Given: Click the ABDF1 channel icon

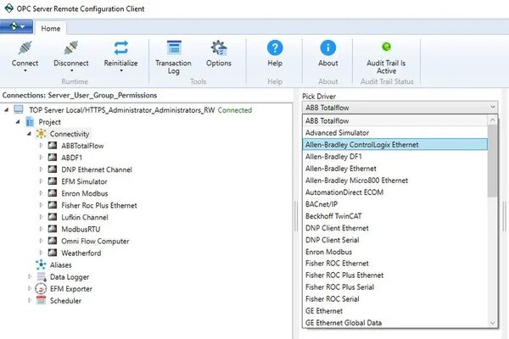Looking at the screenshot, I should coord(53,158).
